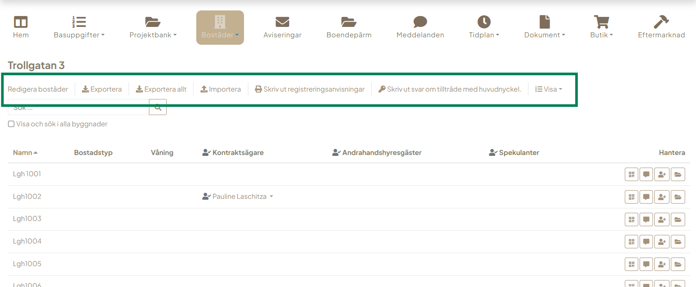Click Redigera bostäder link
This screenshot has height=287, width=696.
coord(38,89)
